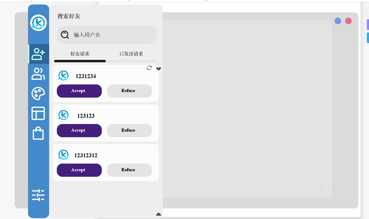Click the app logo avatar in sidebar
Screen dimensions: 369x219
click(38, 23)
